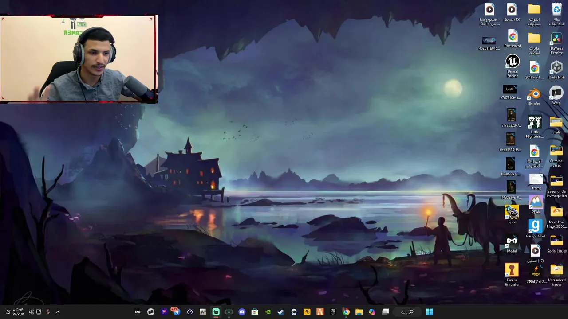Open Medal app on the taskbar
Screen dimensions: 568x319
[x=138, y=312]
